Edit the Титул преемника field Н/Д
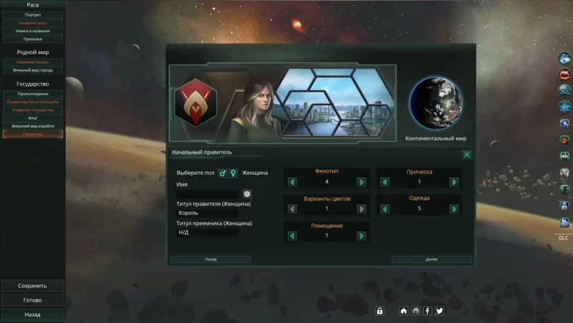This screenshot has height=323, width=573. [208, 232]
